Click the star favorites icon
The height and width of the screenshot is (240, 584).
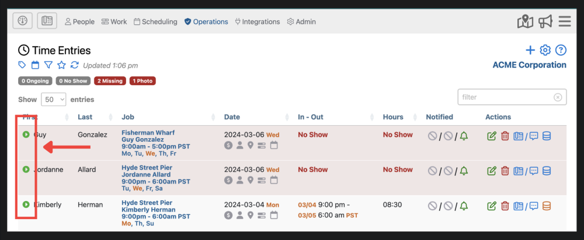click(x=61, y=65)
